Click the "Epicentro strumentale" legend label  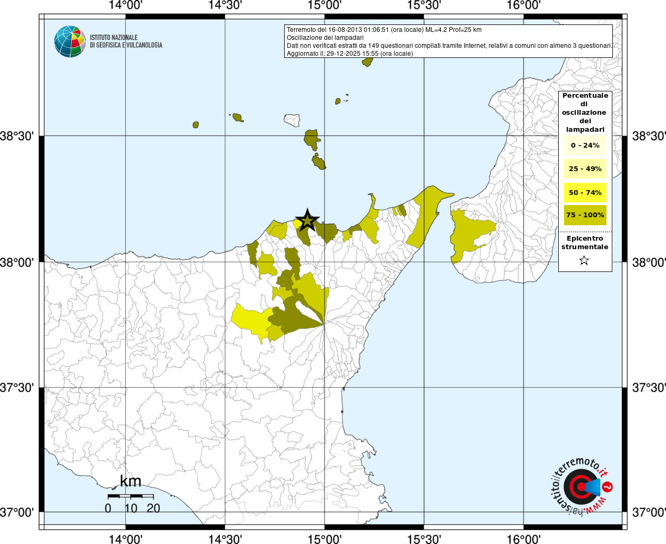point(585,243)
